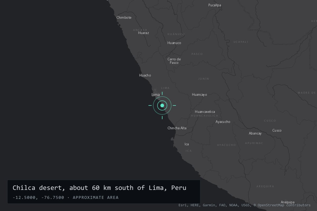317x211 pixels.
Task: Click the Pucallpa city label
Action: click(215, 5)
